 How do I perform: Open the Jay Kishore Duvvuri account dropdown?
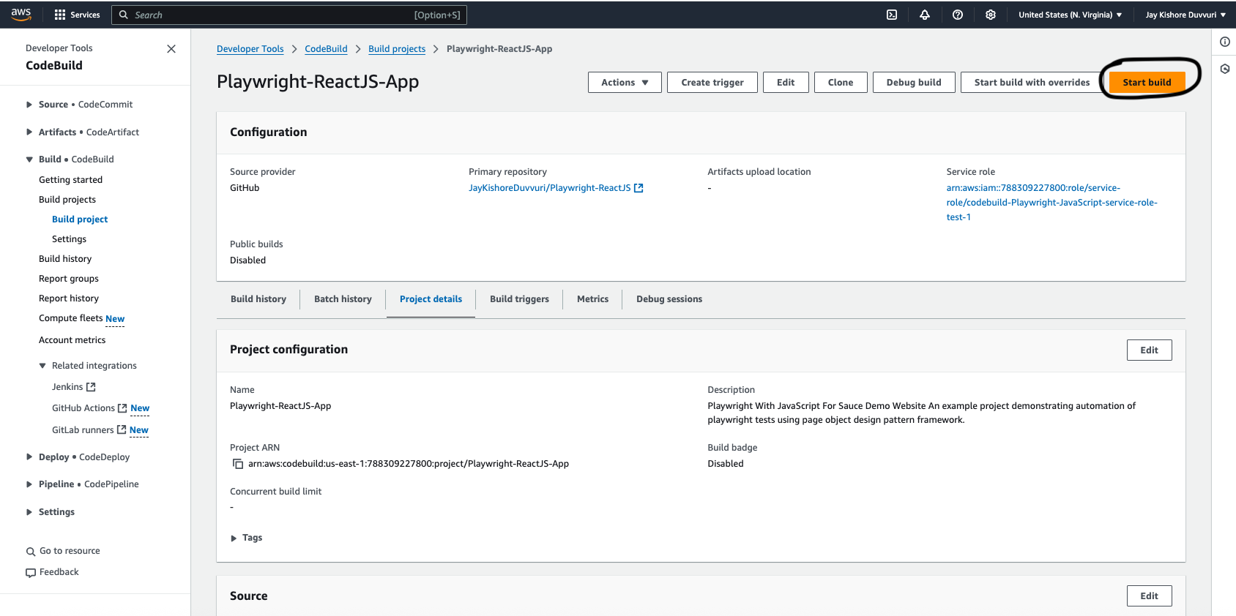pyautogui.click(x=1185, y=15)
